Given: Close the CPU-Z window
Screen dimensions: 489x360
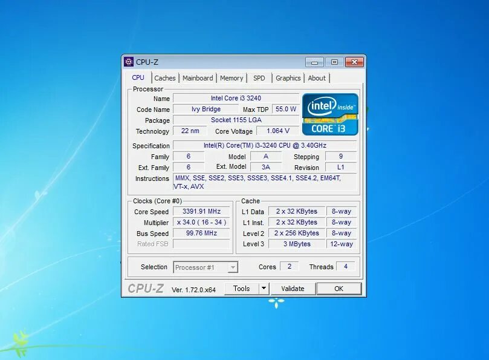Looking at the screenshot, I should pyautogui.click(x=354, y=62).
